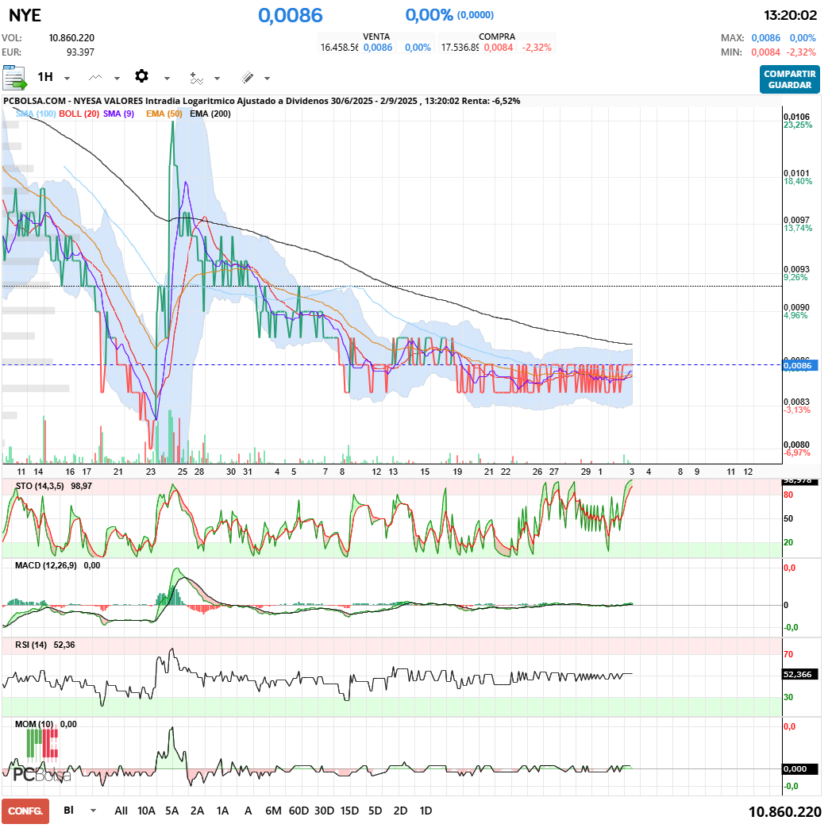
Task: Open the gear settings icon
Action: [141, 76]
